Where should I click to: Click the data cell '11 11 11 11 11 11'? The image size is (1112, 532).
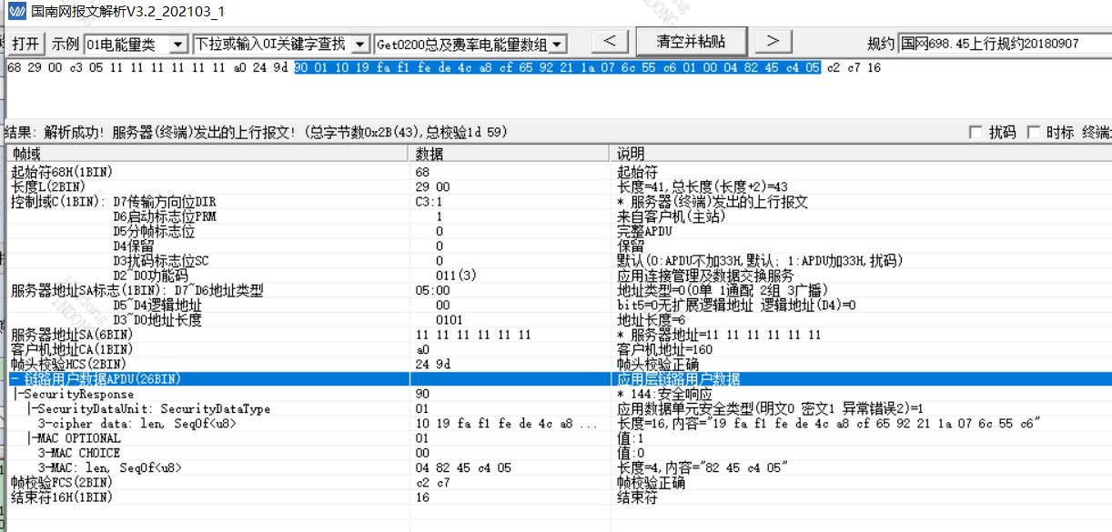(x=473, y=334)
